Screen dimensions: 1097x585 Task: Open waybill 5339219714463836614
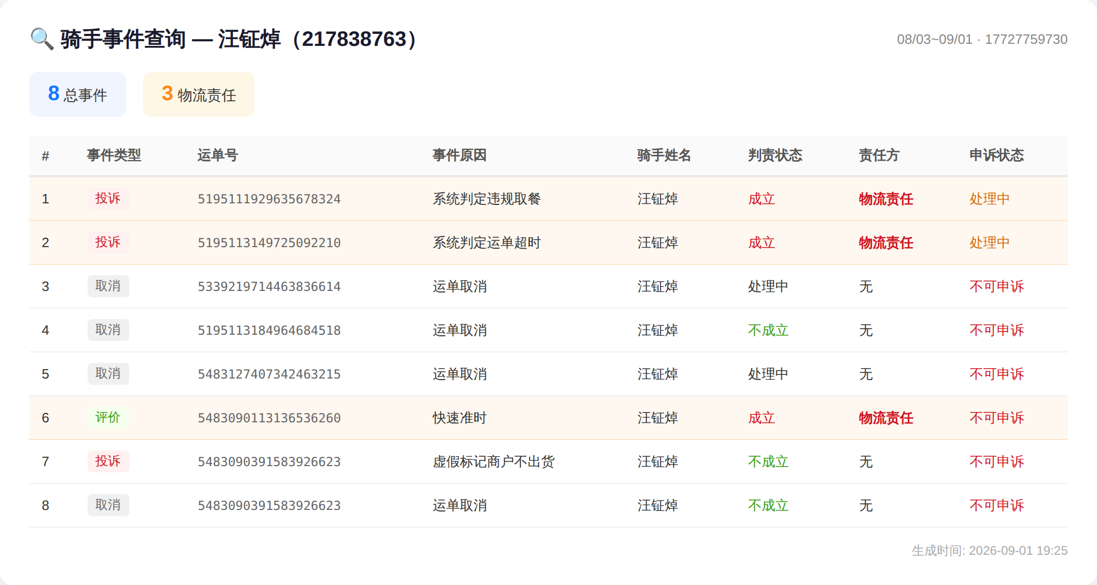click(x=269, y=287)
